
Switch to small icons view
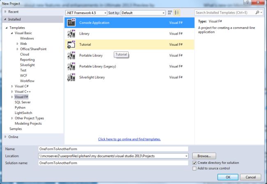pos(170,13)
